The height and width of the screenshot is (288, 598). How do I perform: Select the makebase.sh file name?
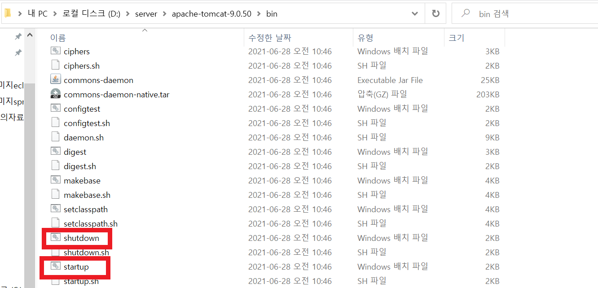87,195
